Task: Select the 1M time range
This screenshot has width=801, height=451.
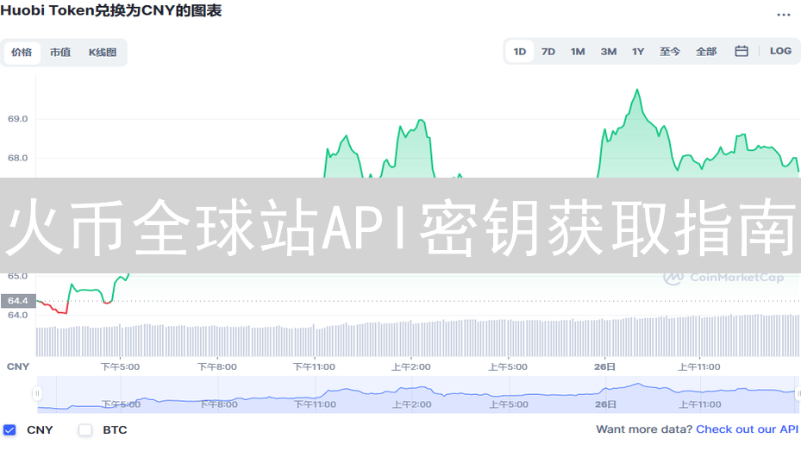Action: [x=578, y=52]
